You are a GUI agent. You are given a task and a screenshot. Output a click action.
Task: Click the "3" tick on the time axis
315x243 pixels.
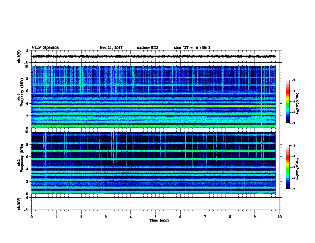tap(106, 217)
